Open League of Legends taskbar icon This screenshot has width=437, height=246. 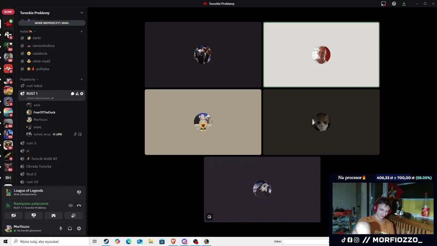tap(207, 242)
